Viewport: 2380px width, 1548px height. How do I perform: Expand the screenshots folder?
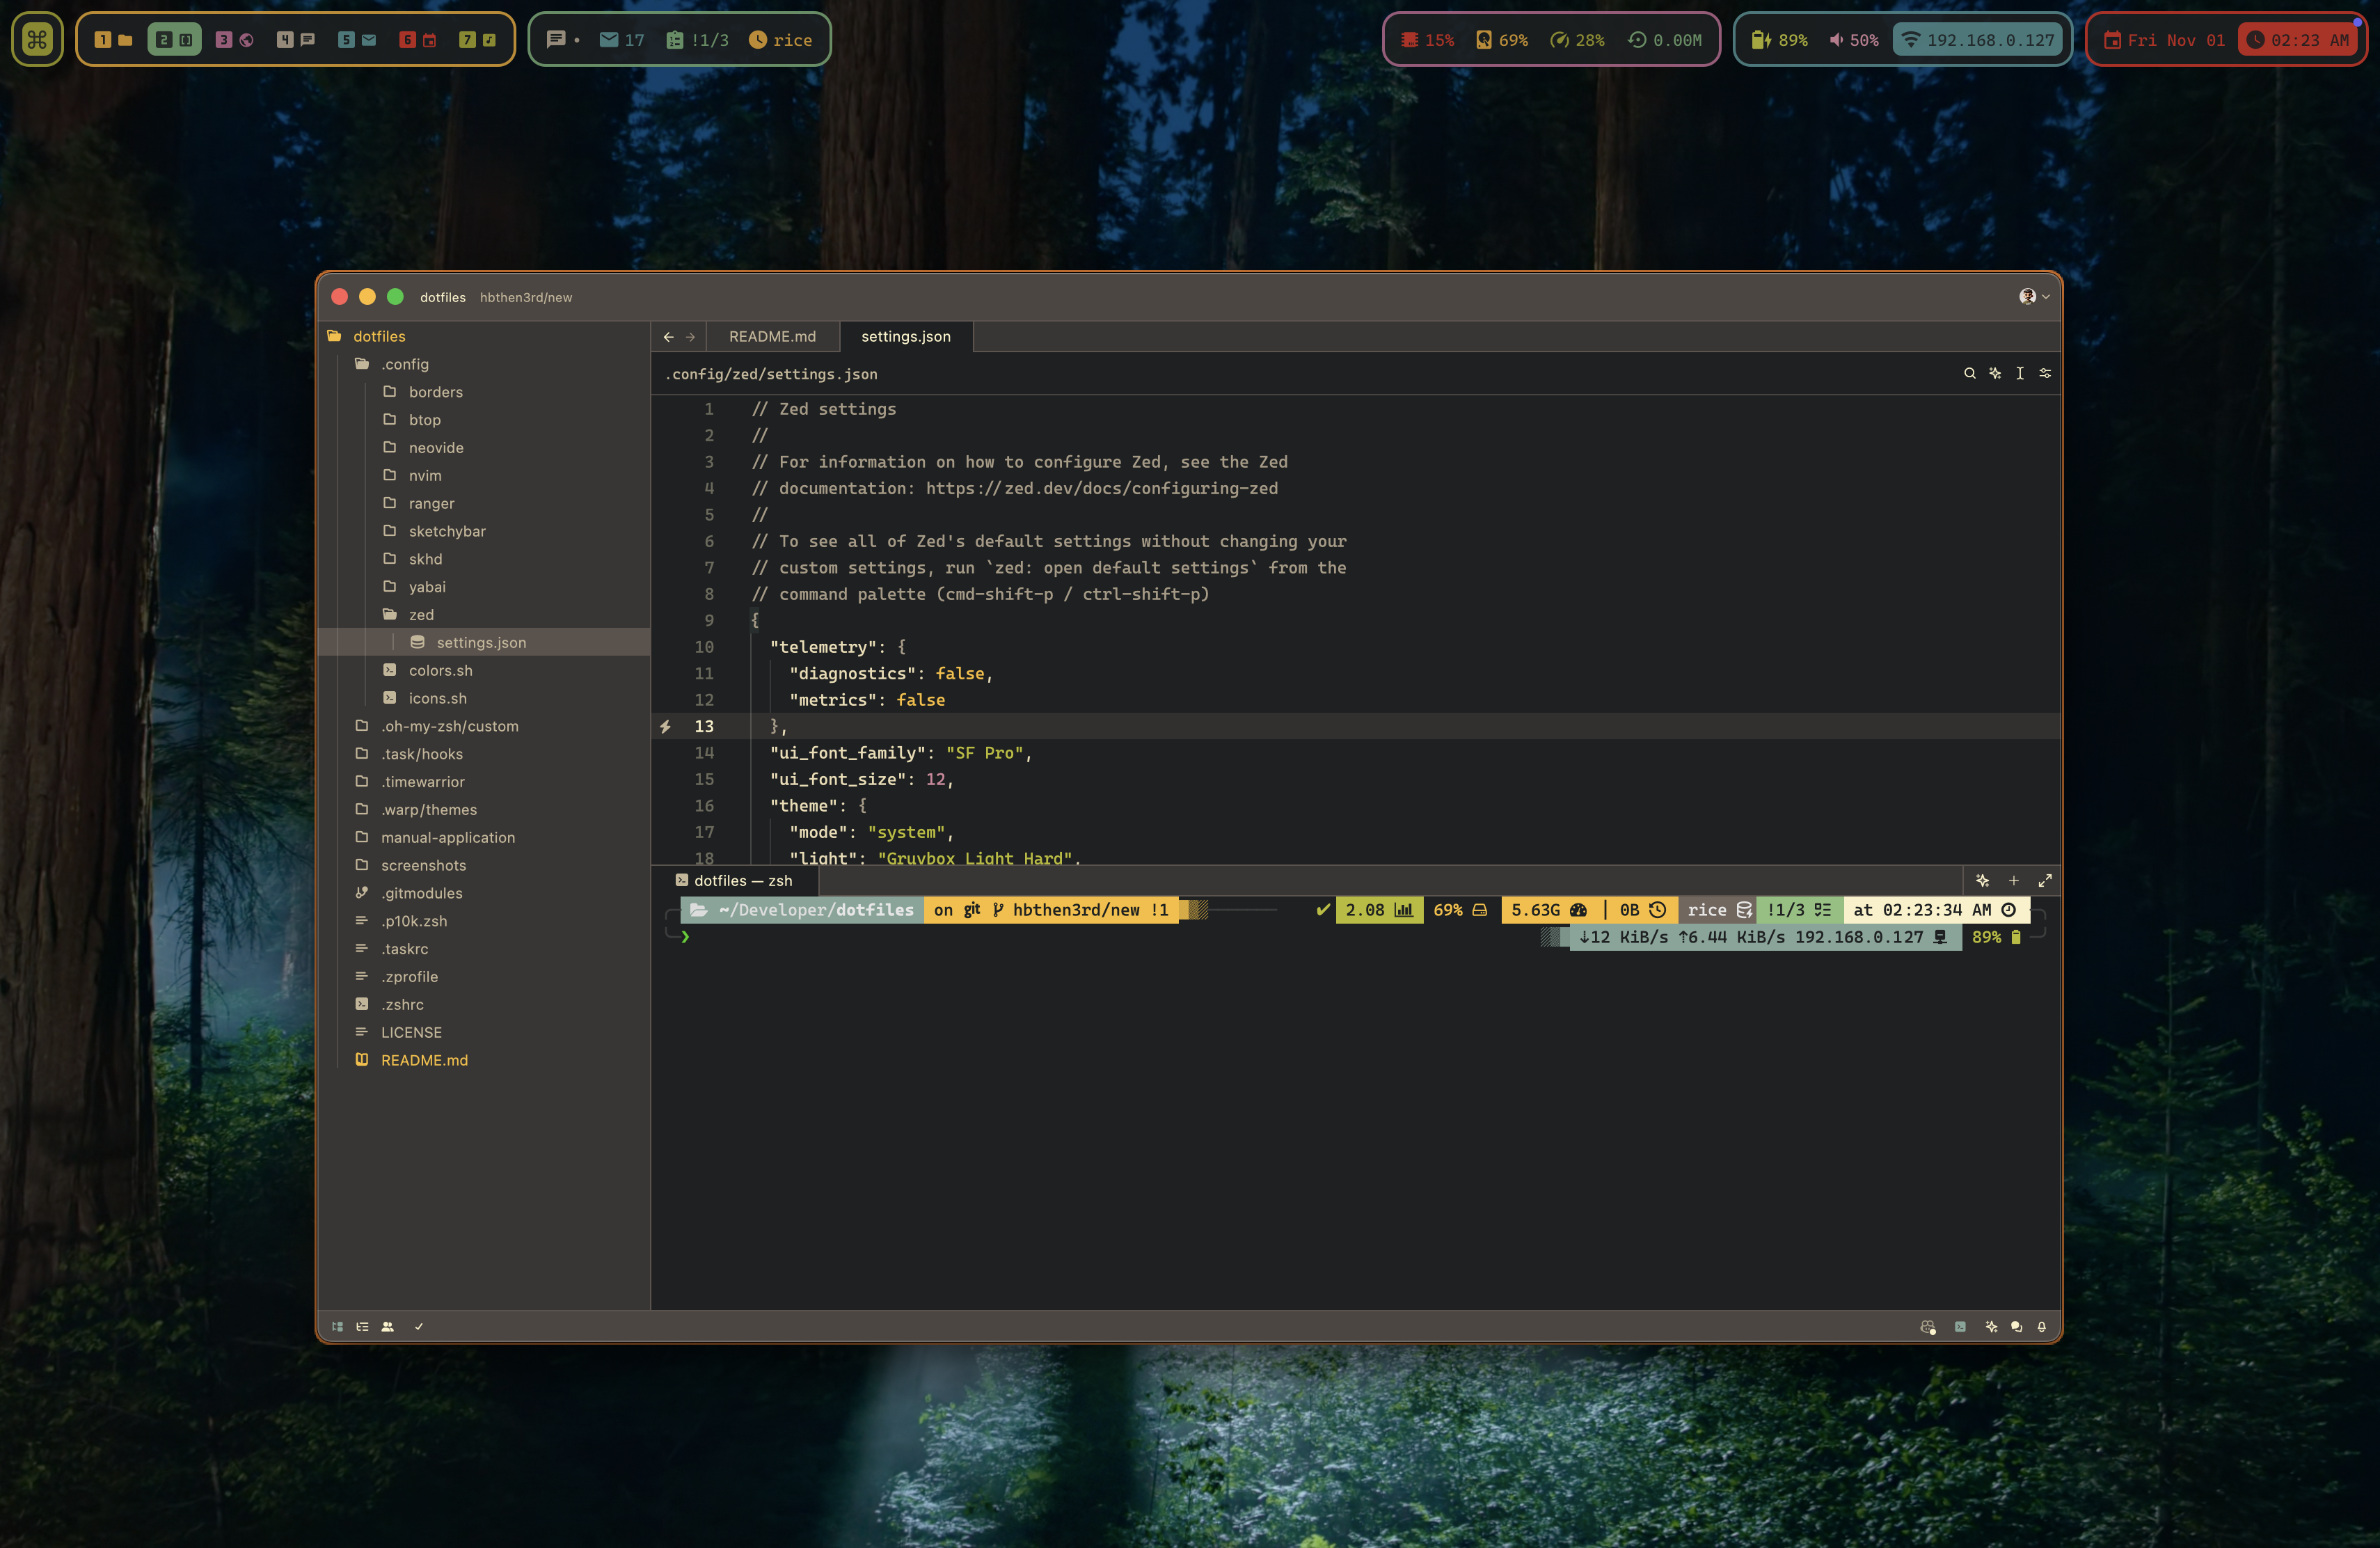tap(484, 865)
